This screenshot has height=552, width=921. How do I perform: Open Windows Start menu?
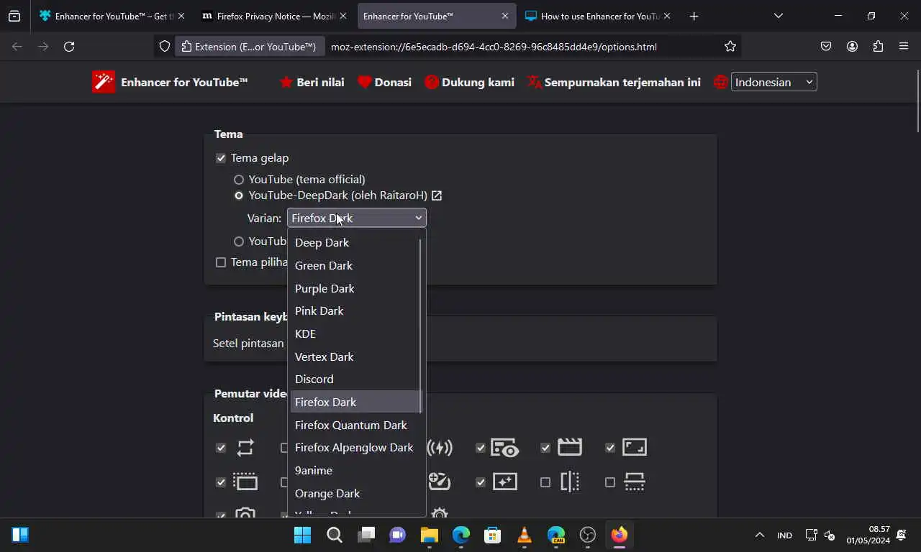[x=303, y=535]
